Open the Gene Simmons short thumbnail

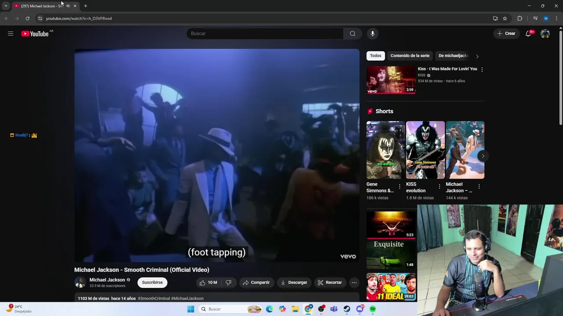pyautogui.click(x=386, y=150)
